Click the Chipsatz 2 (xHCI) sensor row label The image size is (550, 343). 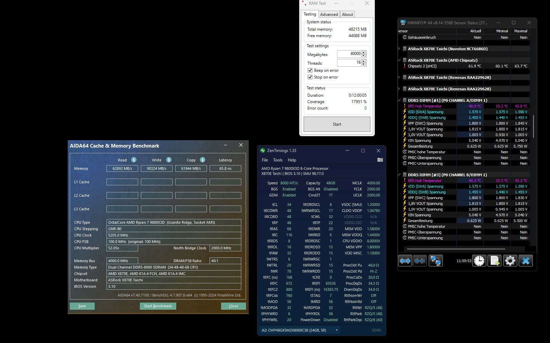click(x=422, y=66)
